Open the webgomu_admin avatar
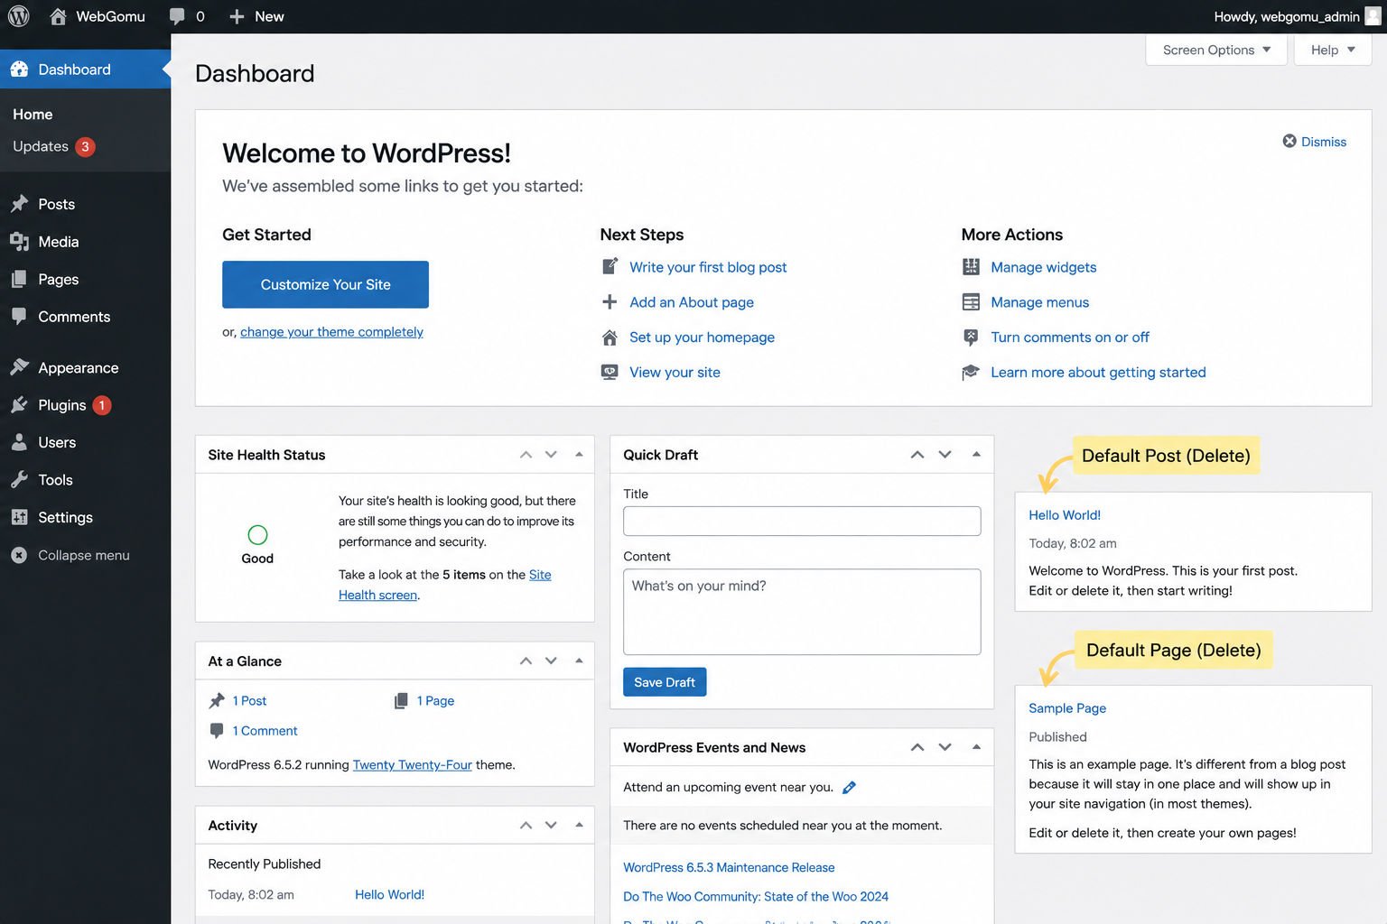1387x924 pixels. pos(1373,16)
